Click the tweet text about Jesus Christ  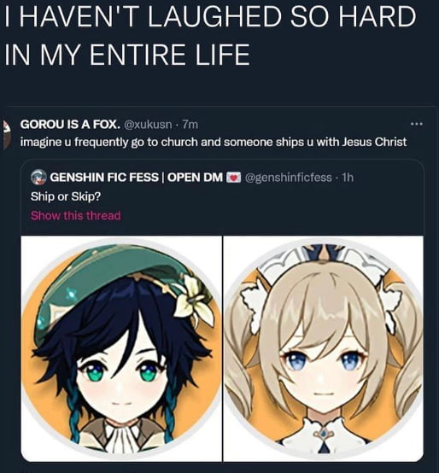pos(214,142)
